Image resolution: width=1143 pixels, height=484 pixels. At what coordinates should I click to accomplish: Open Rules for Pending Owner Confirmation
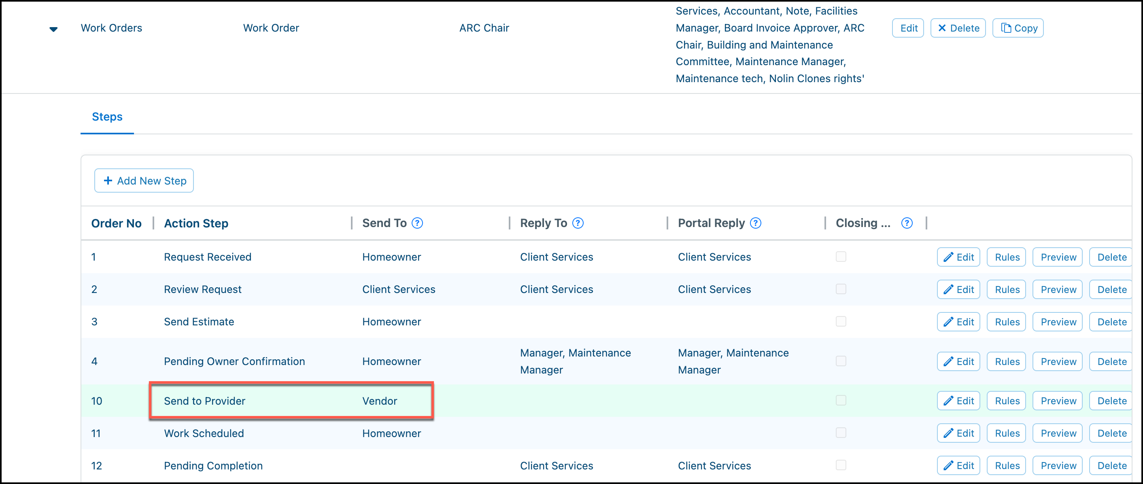pyautogui.click(x=1006, y=361)
